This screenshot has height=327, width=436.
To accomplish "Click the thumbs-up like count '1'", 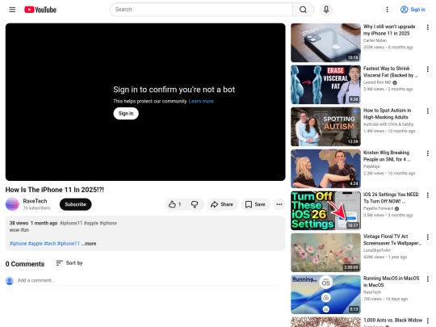I will pos(179,204).
